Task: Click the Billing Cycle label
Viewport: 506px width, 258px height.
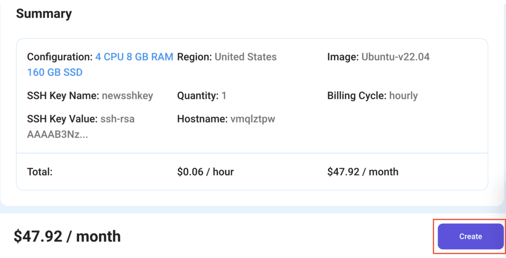Action: click(357, 96)
